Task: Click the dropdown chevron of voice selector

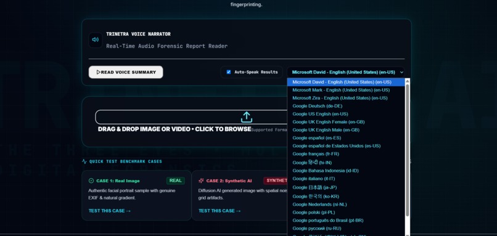Action: tap(401, 72)
